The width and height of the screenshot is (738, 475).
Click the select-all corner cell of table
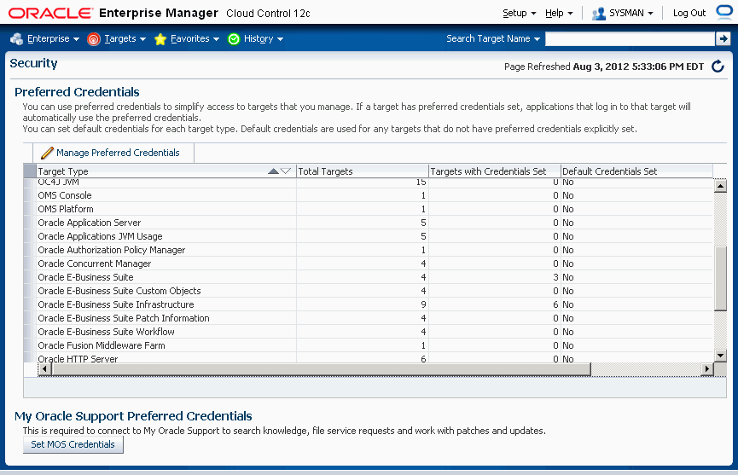(30, 171)
